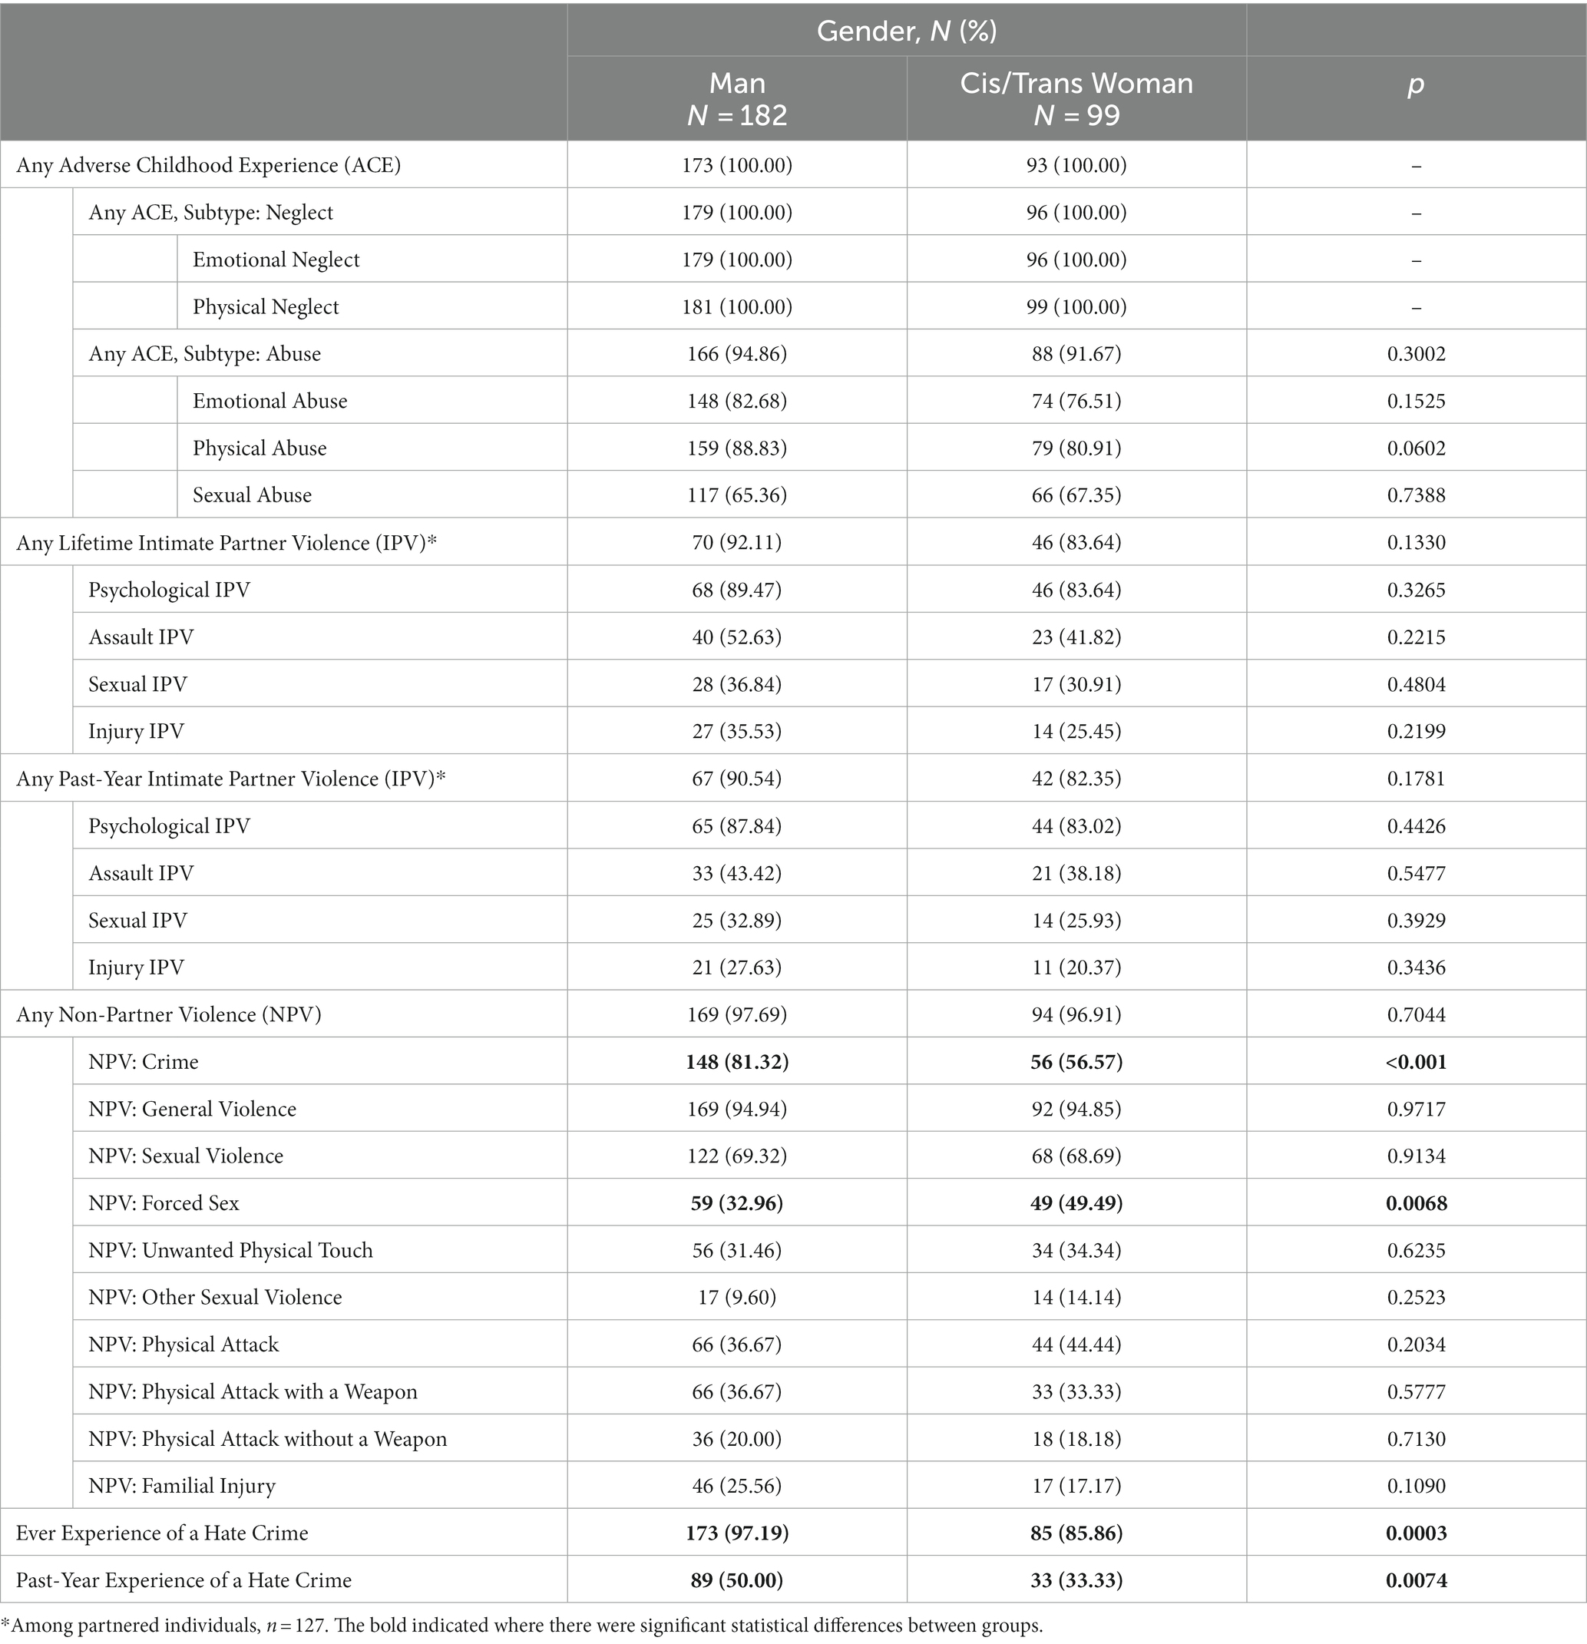
Task: Click the 'NPV: Familial Injury' label
Action: [181, 1486]
